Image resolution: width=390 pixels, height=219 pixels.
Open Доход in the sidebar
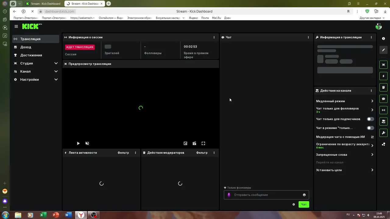(36, 47)
